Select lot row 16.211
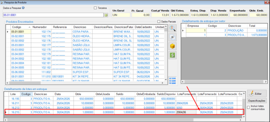This screenshot has height=122, width=270. tap(123, 103)
